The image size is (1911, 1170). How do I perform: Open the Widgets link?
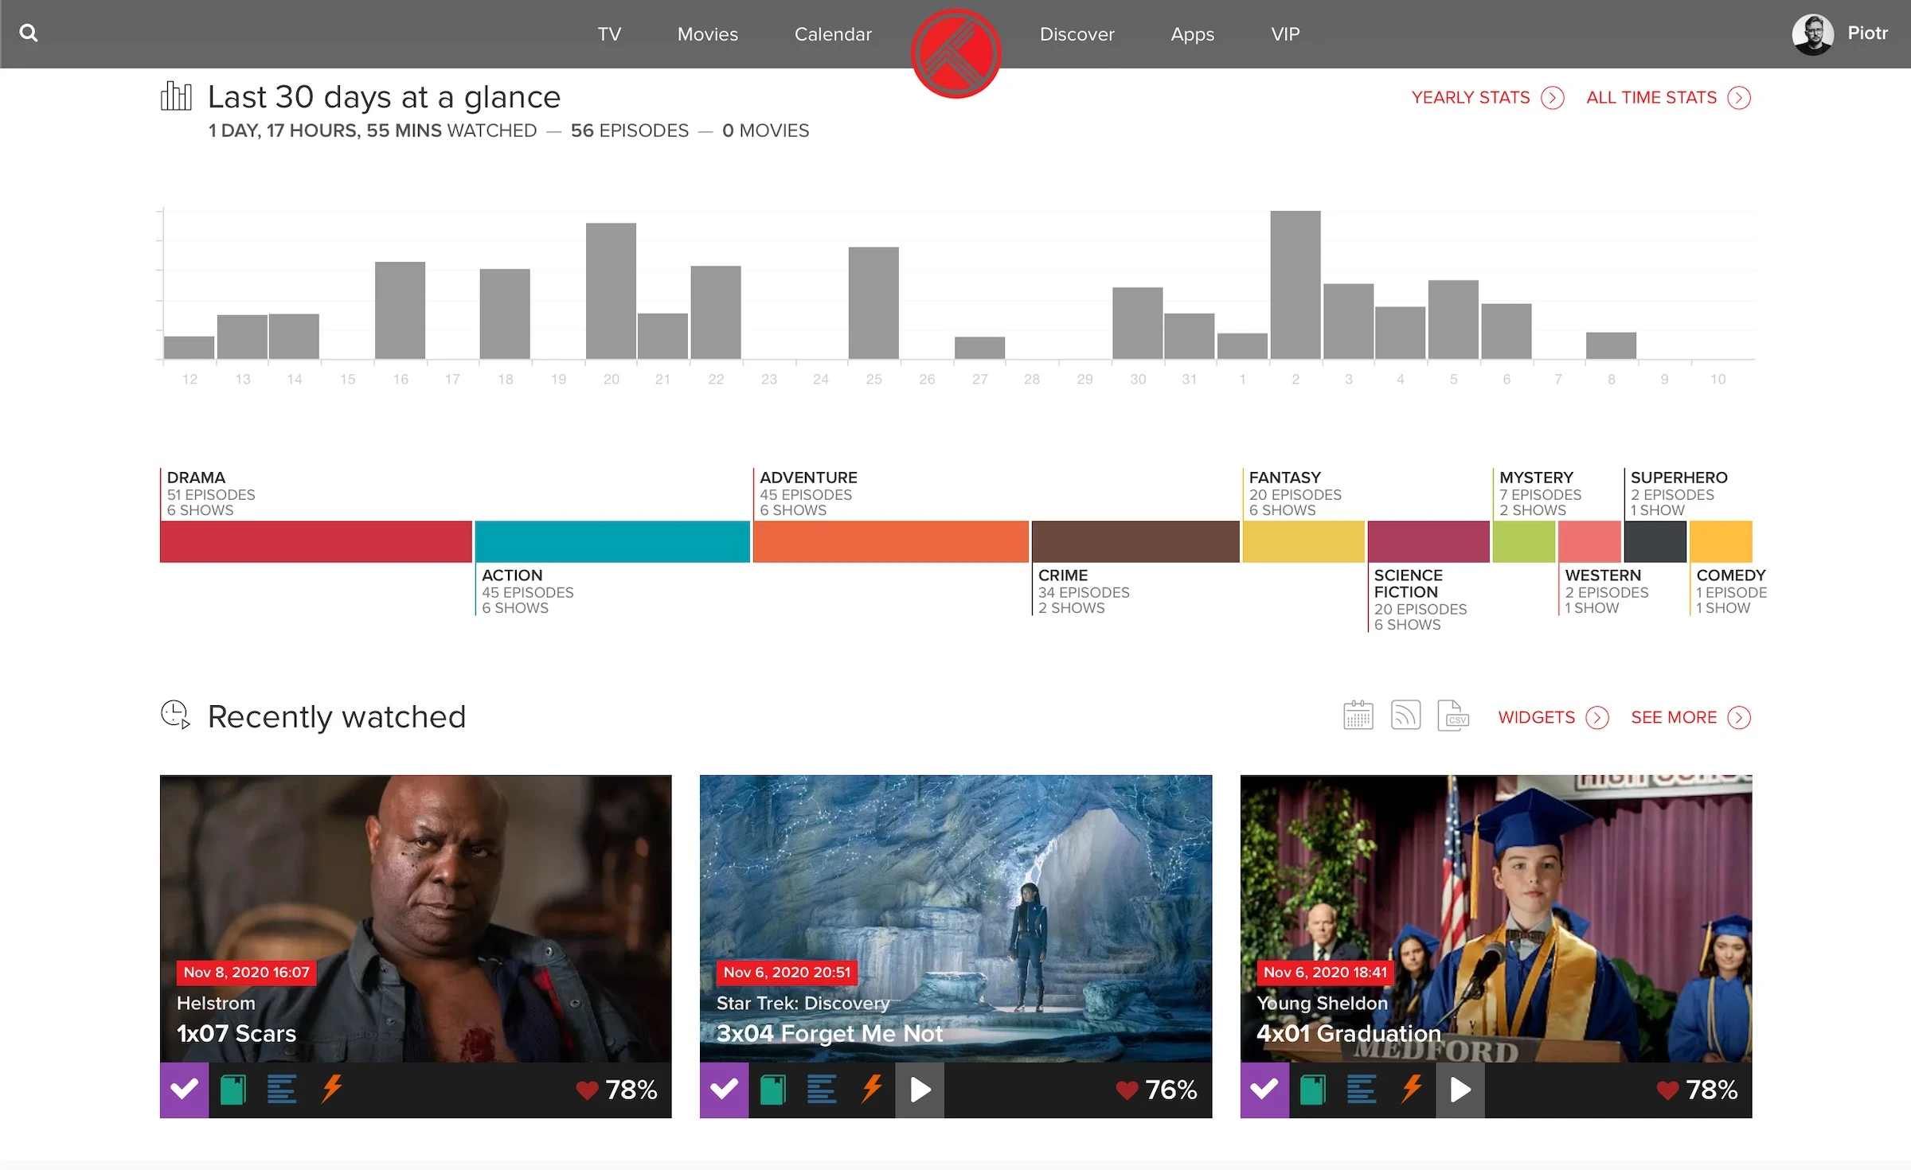pyautogui.click(x=1536, y=718)
